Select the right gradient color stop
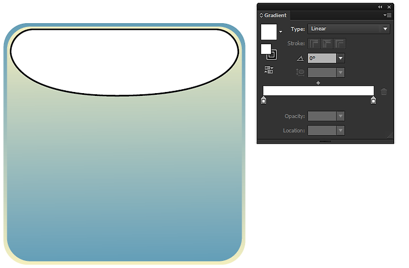The width and height of the screenshot is (409, 268). click(373, 100)
